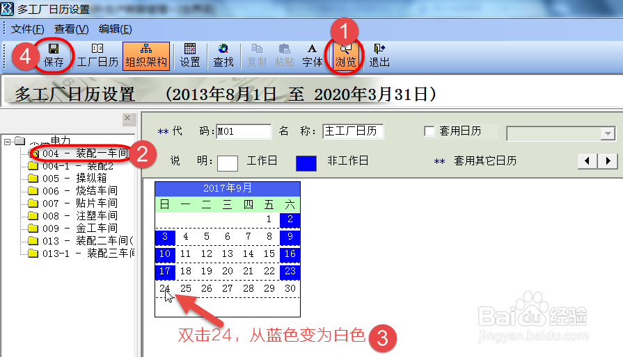The width and height of the screenshot is (623, 357).
Task: Click the K3 application icon in title bar
Action: tap(7, 8)
